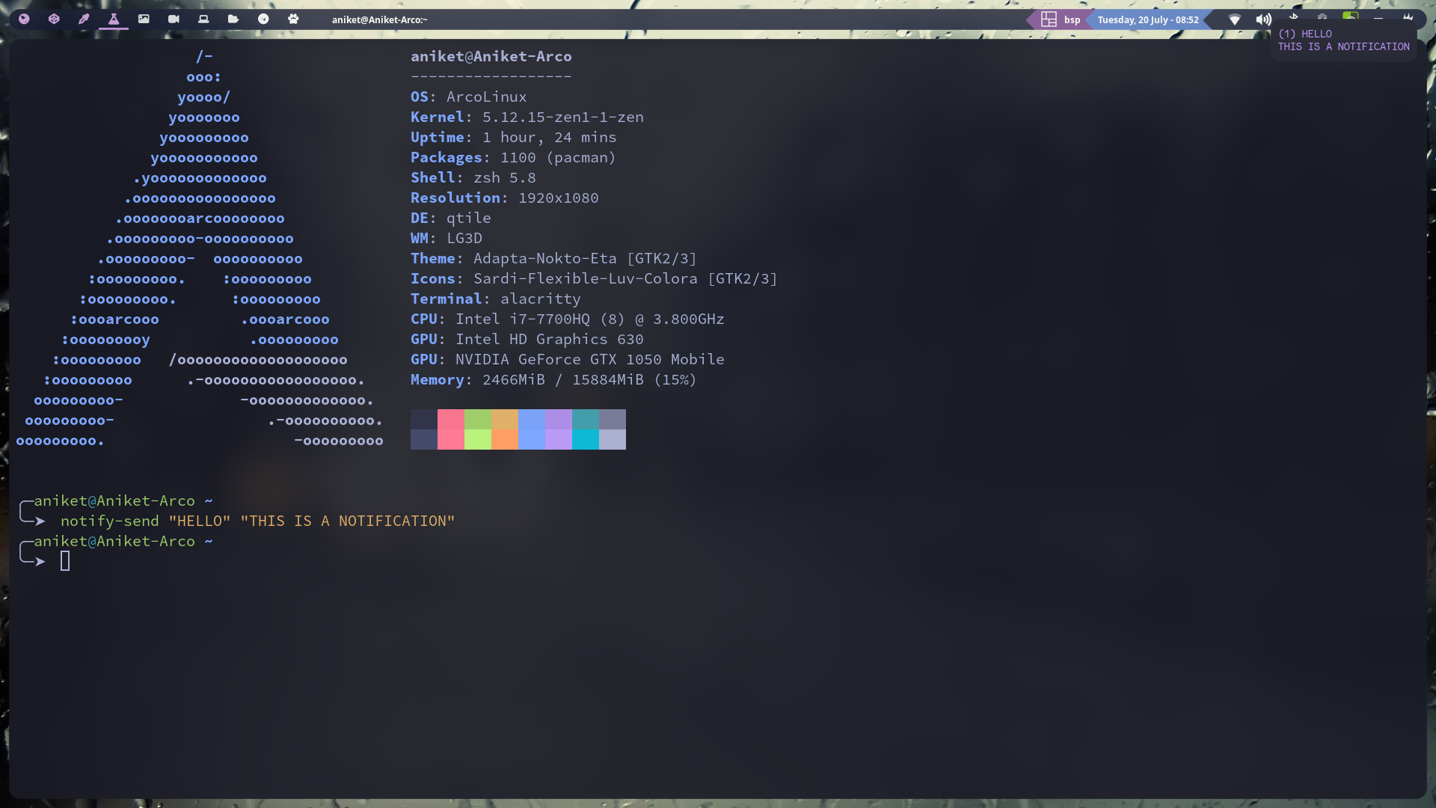Open the folder workspace icon
The width and height of the screenshot is (1436, 808).
tap(233, 19)
